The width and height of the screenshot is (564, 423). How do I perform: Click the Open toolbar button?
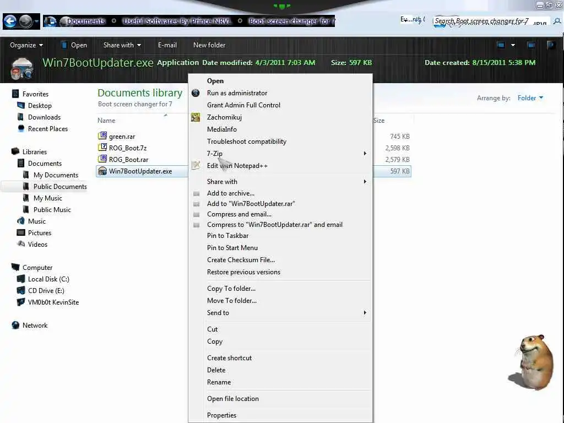74,45
